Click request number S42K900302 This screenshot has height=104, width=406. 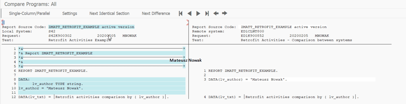(60, 36)
